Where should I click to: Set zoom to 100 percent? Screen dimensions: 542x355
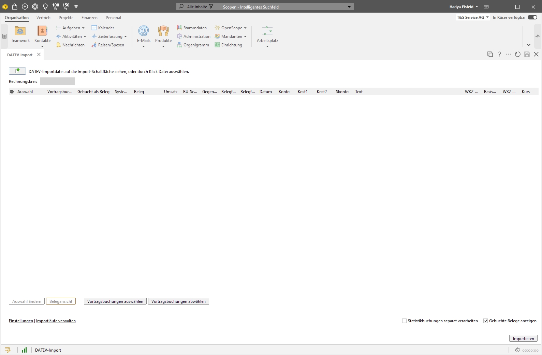56,6
